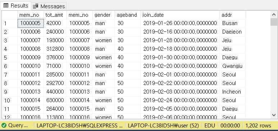278x131 pixels.
Task: Click the EDU database status entry
Action: coord(210,126)
